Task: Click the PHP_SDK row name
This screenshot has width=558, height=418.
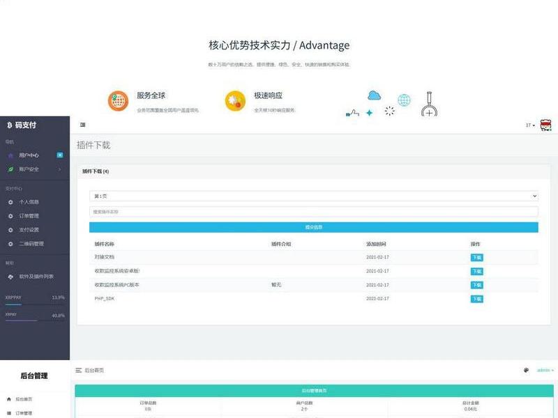Action: click(x=104, y=299)
